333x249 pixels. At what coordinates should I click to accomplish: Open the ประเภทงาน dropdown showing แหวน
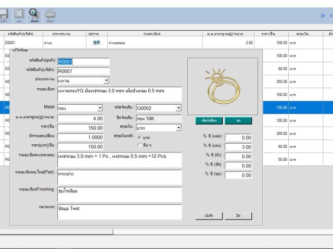click(x=106, y=80)
